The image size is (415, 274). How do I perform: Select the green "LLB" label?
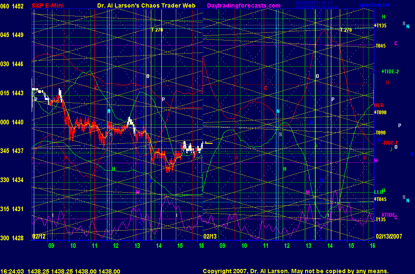[379, 192]
